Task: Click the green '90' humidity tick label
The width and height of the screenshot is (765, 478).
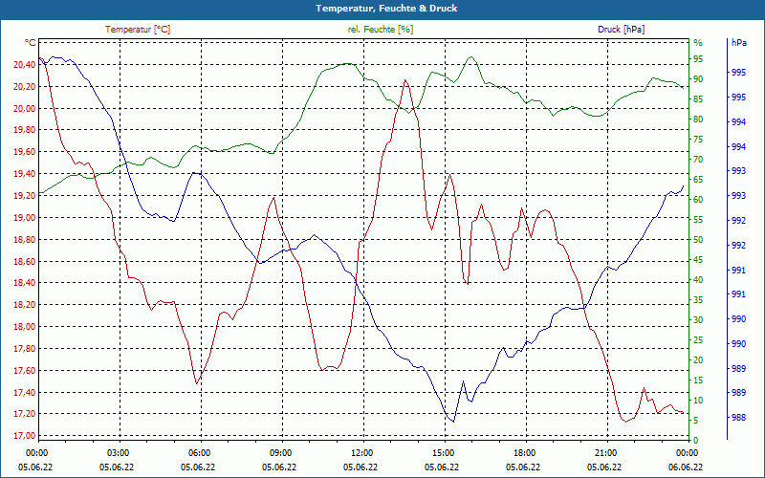Action: pyautogui.click(x=698, y=79)
